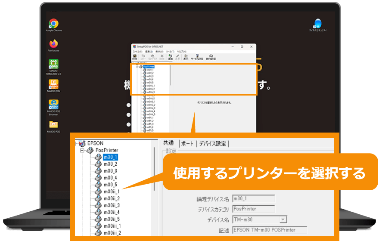Select m30_2 in the enlarged tree

110,164
